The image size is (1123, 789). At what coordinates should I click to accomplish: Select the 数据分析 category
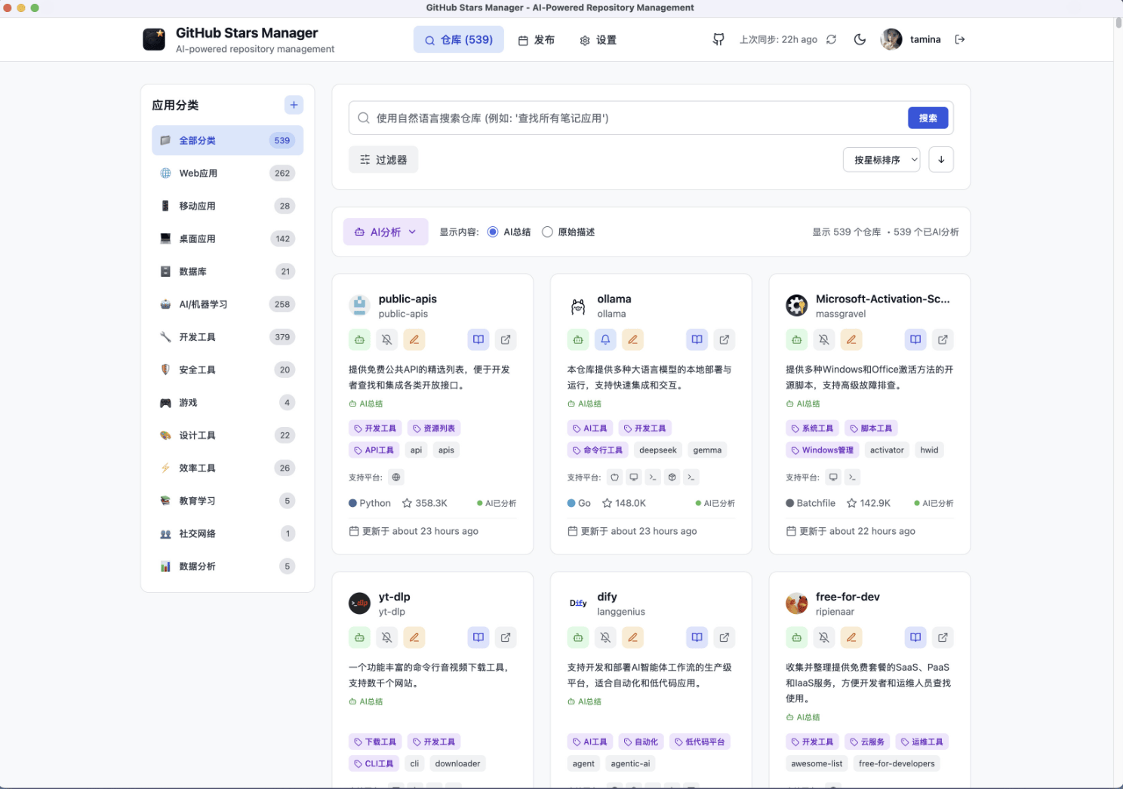click(x=228, y=566)
